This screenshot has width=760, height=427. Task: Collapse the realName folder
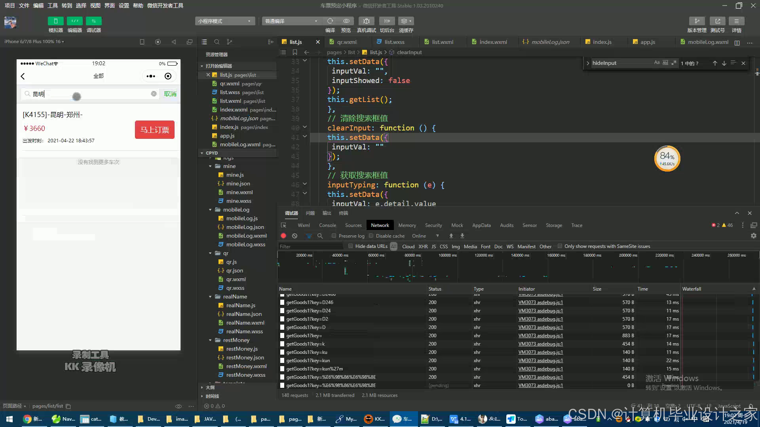click(x=210, y=297)
